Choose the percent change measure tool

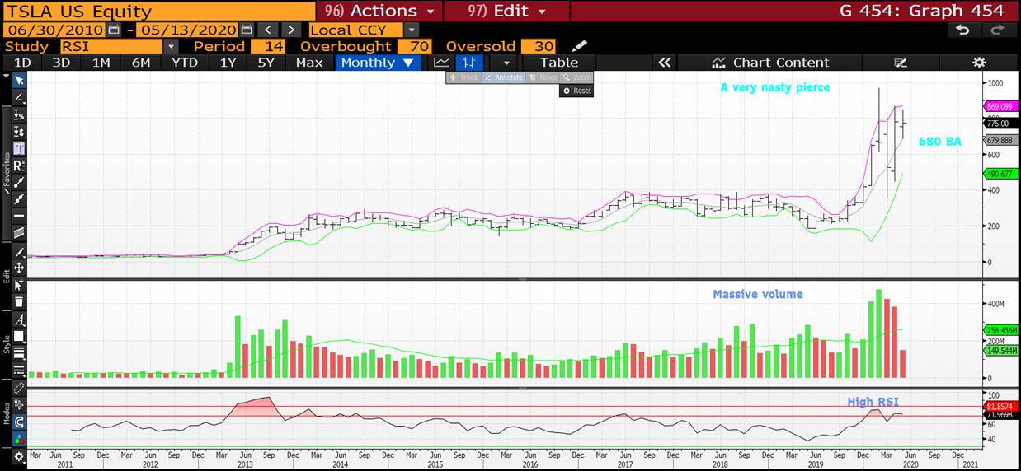18,114
